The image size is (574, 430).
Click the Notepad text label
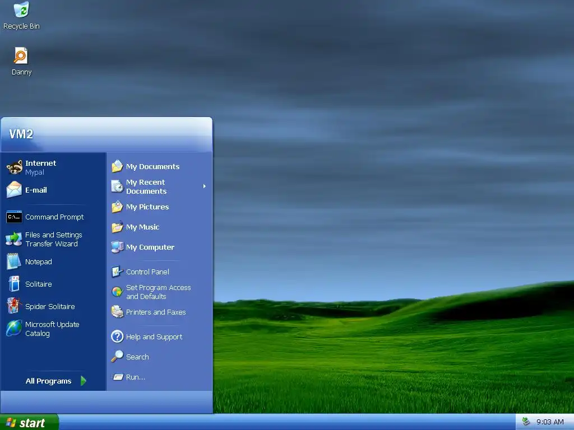[x=39, y=262]
